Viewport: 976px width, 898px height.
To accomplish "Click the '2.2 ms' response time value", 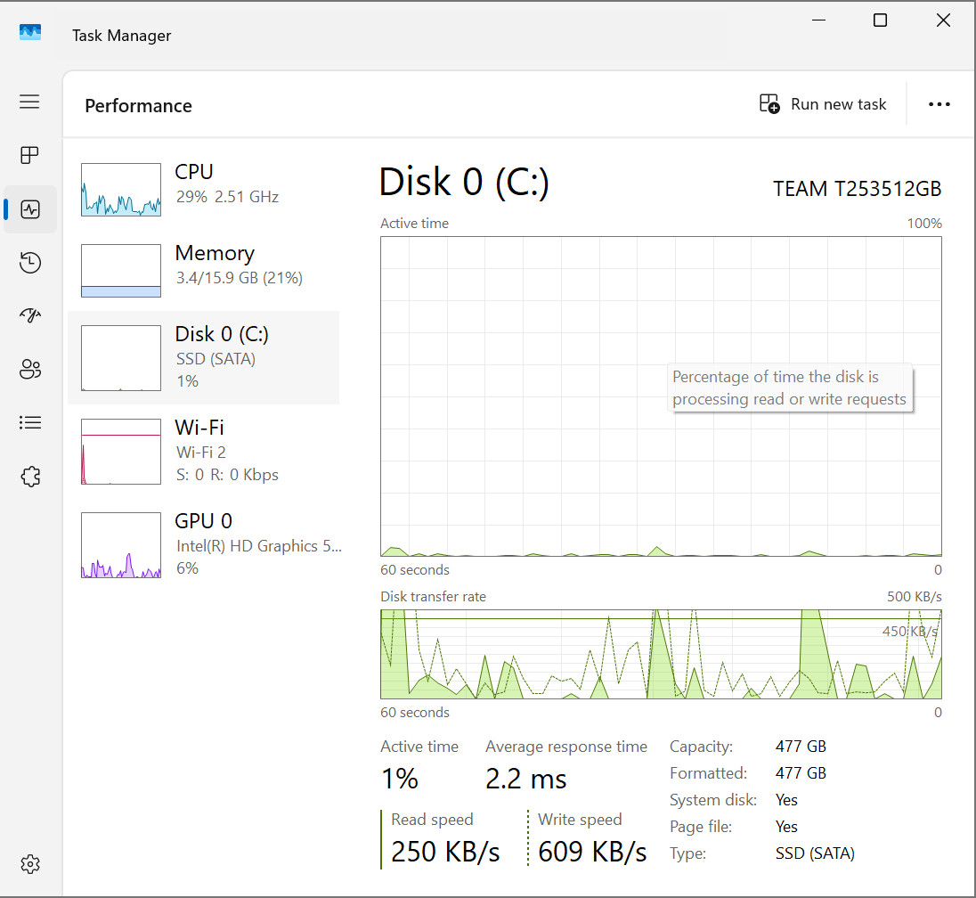I will [526, 779].
